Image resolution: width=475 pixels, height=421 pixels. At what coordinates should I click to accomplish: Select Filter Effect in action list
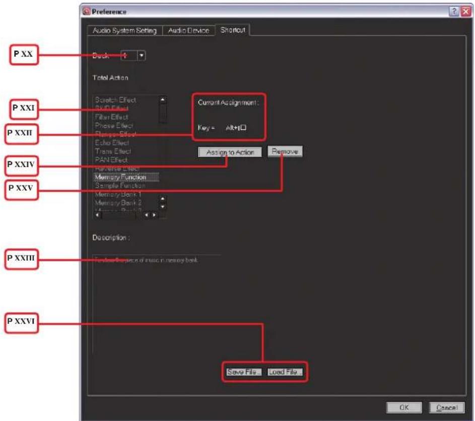[x=112, y=117]
